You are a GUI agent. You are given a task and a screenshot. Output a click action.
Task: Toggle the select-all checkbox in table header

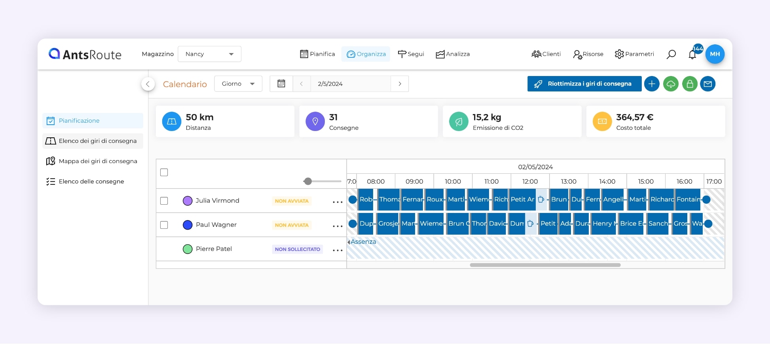coord(164,172)
